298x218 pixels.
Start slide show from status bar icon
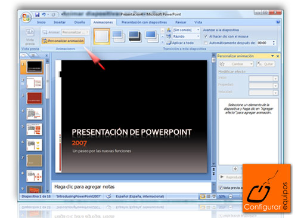214,196
